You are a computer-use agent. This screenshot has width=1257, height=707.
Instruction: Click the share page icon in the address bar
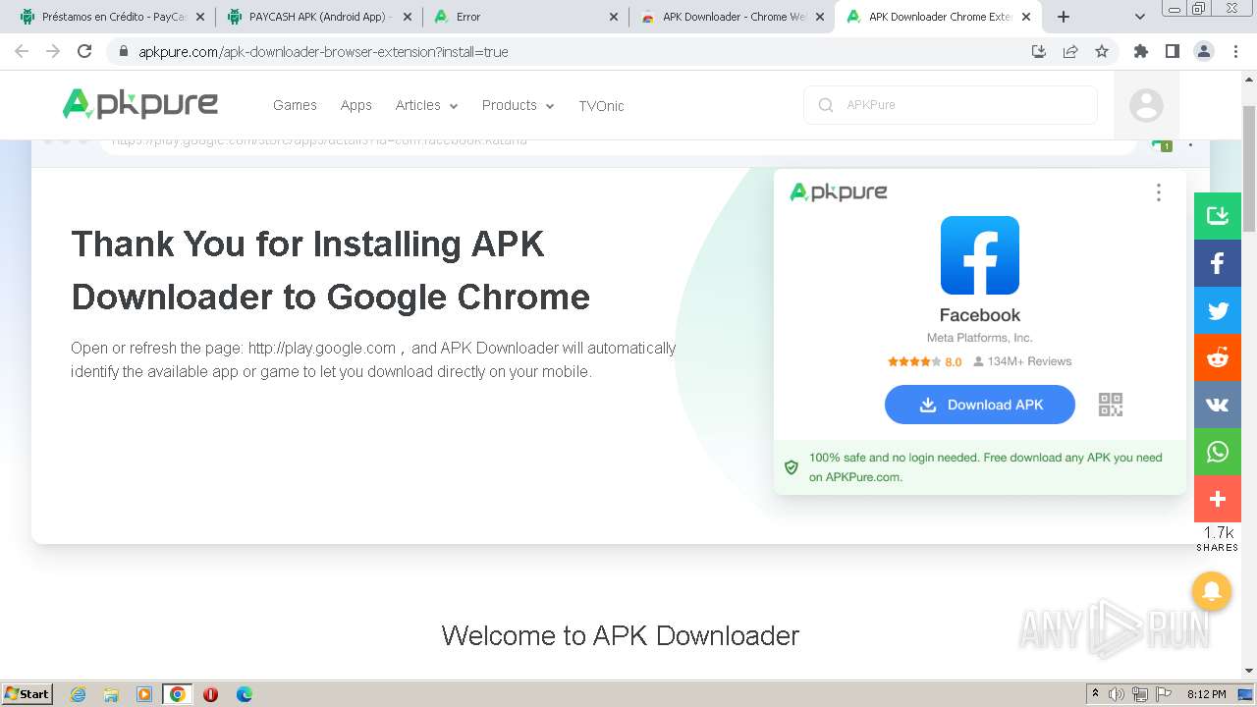(1070, 51)
